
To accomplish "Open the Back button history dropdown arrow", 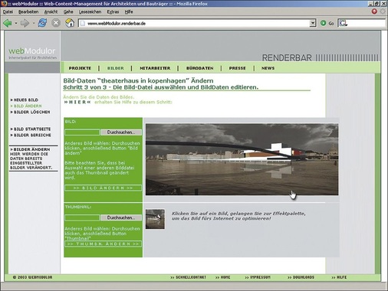I will click(16, 23).
